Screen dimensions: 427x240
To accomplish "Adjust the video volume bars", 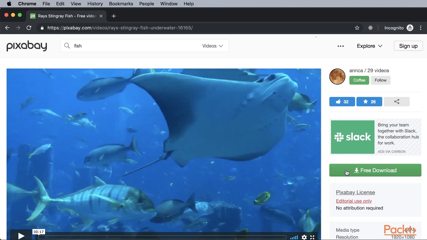I will click(294, 237).
